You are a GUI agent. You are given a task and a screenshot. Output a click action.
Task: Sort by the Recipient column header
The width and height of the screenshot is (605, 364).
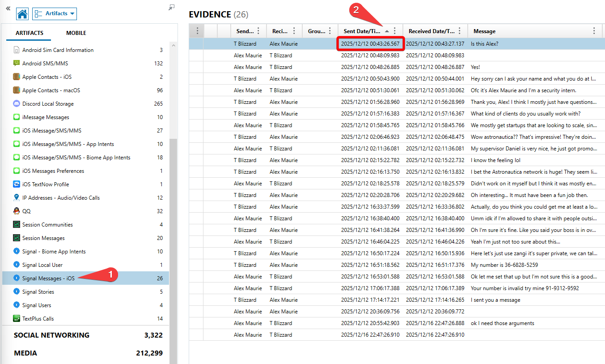tap(280, 31)
